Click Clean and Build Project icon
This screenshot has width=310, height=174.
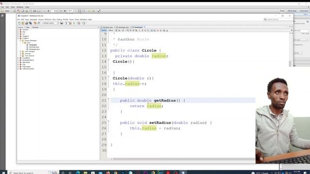click(x=70, y=23)
